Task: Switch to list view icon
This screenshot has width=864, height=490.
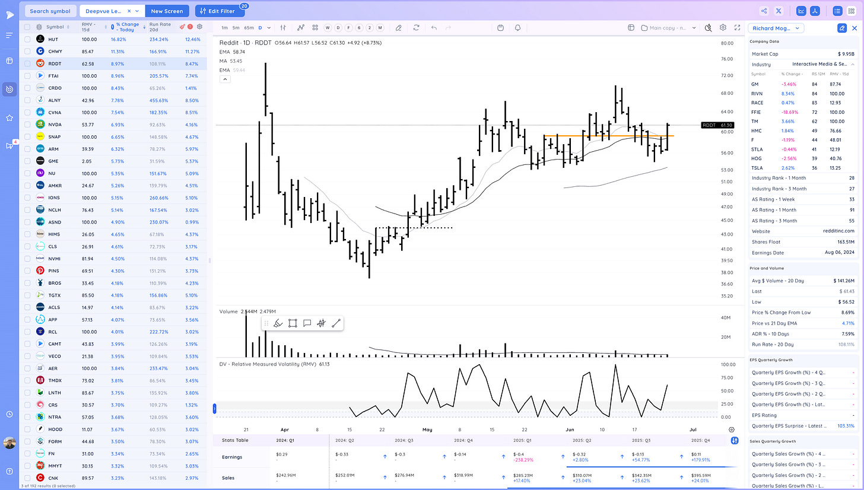Action: coord(837,11)
